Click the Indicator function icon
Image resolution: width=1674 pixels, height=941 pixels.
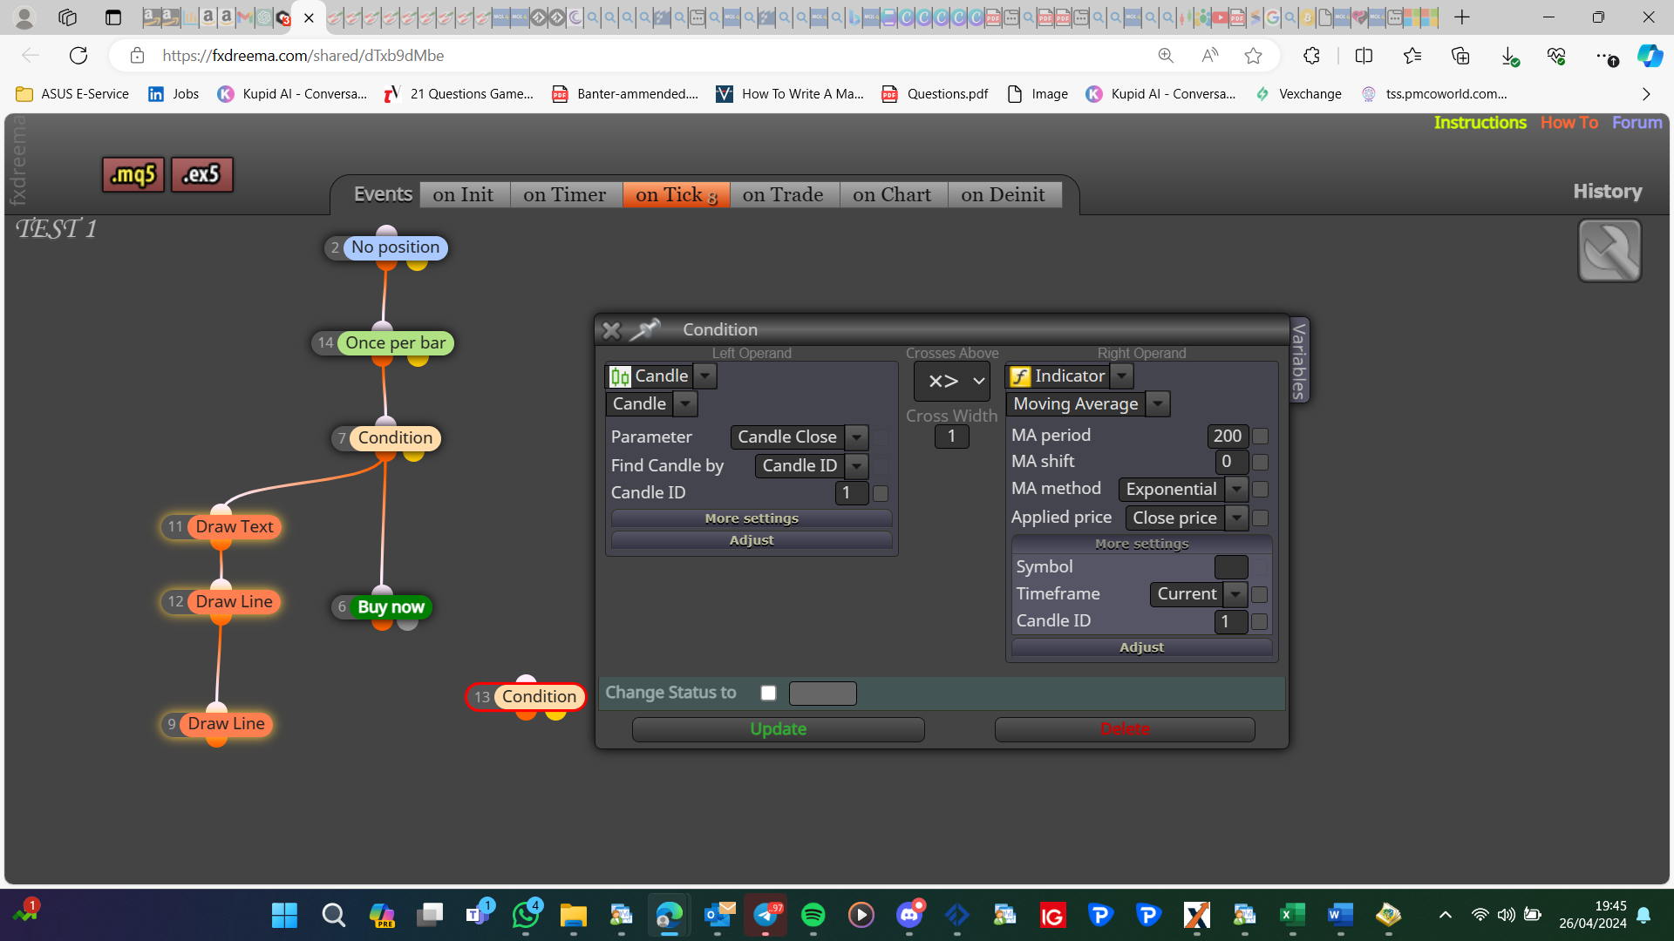tap(1020, 376)
